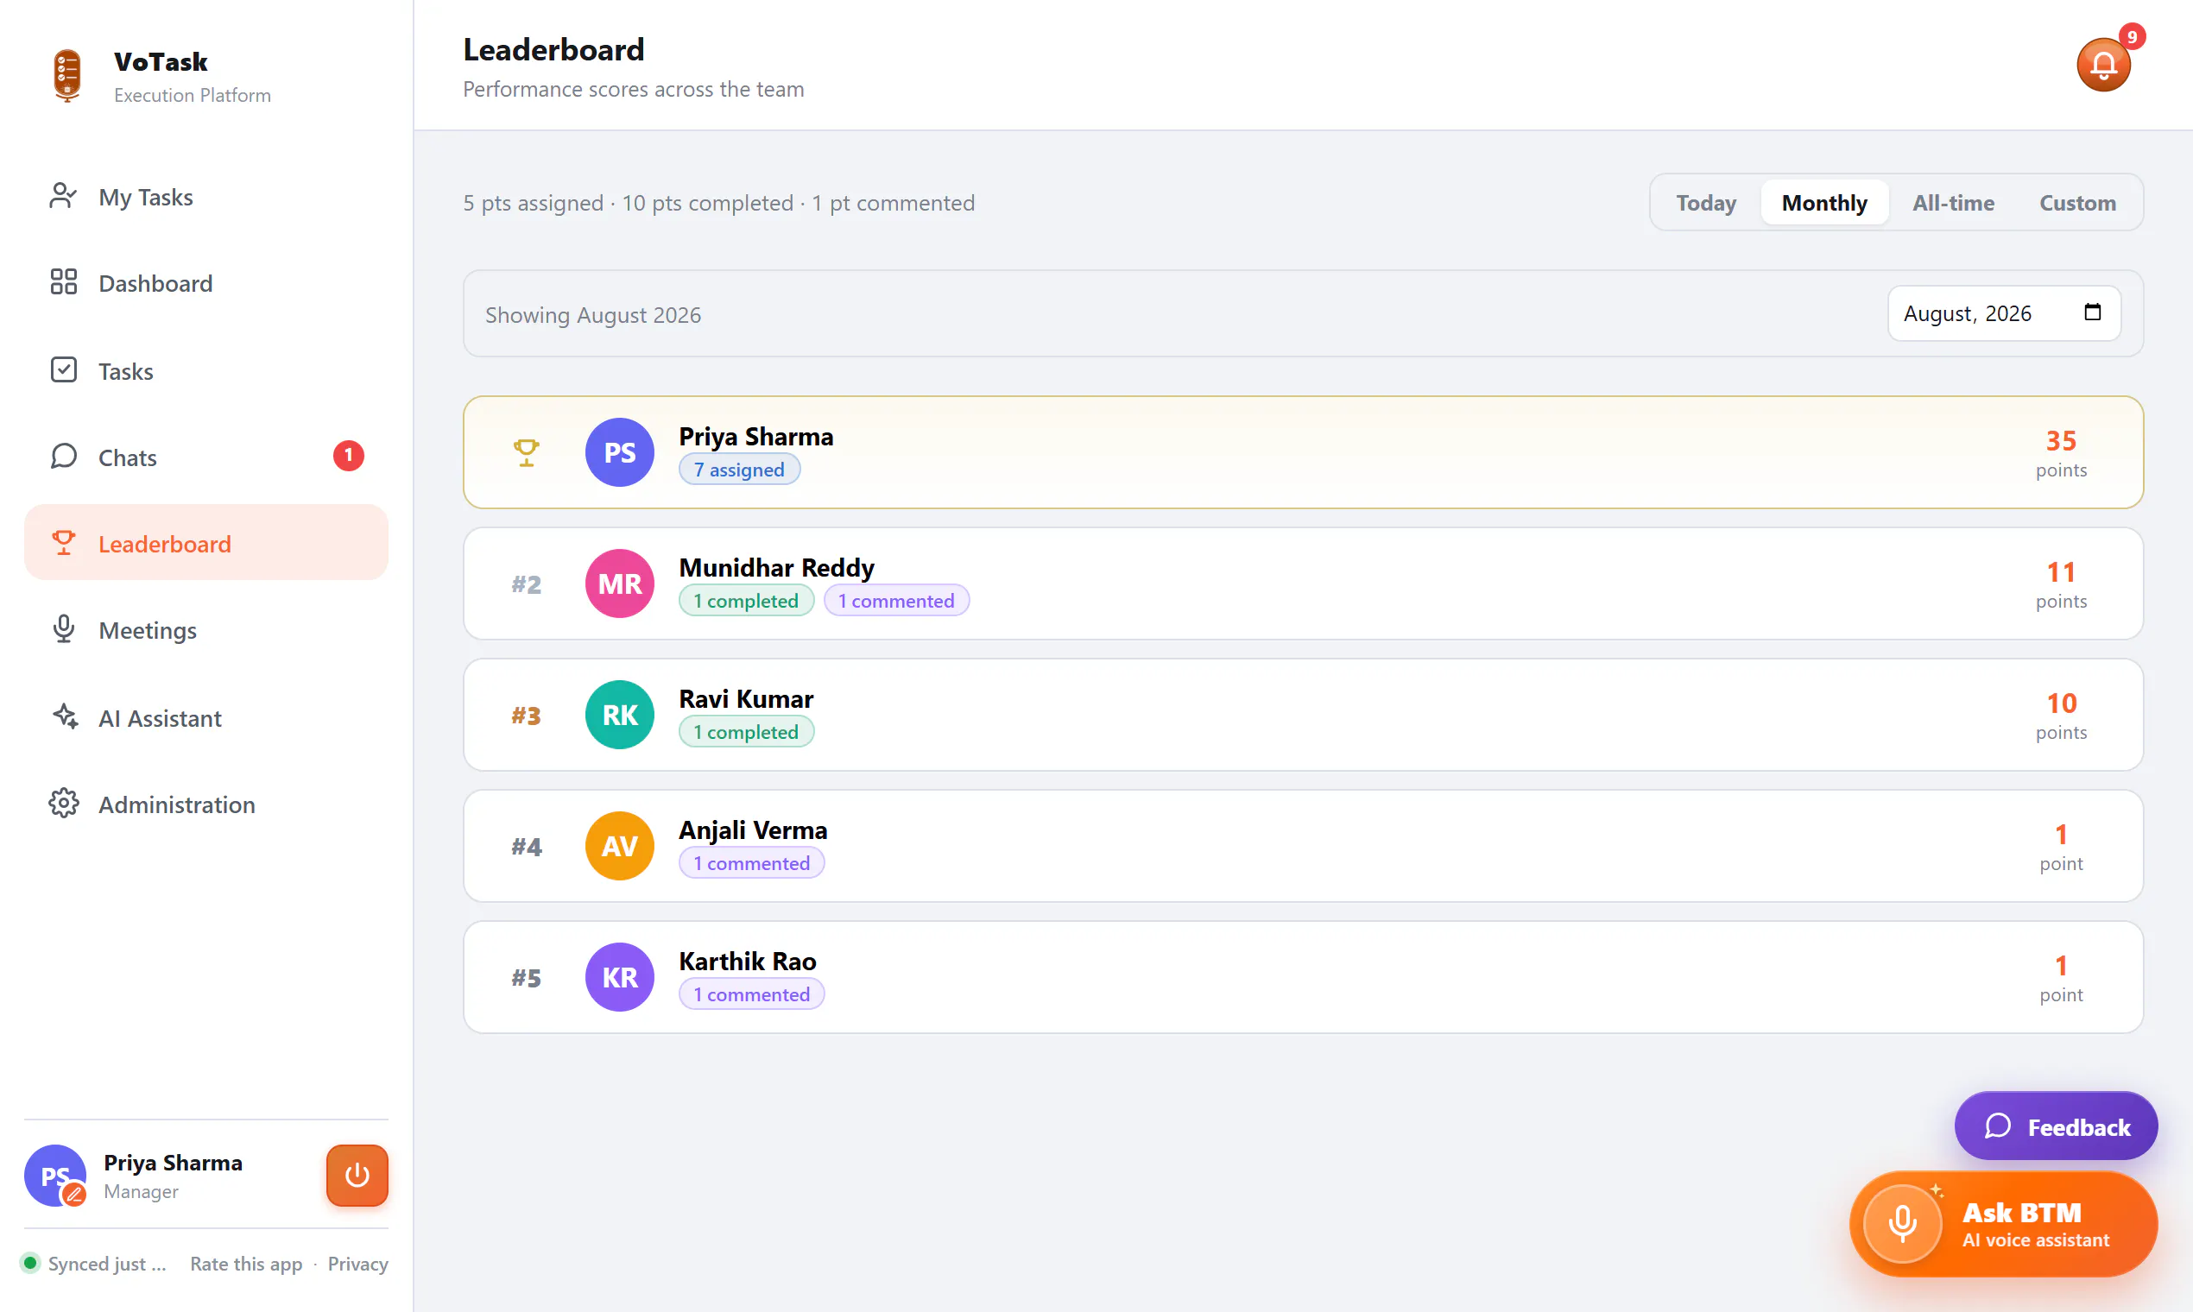Click the AV avatar for Anjali Verma
The width and height of the screenshot is (2193, 1312).
619,846
